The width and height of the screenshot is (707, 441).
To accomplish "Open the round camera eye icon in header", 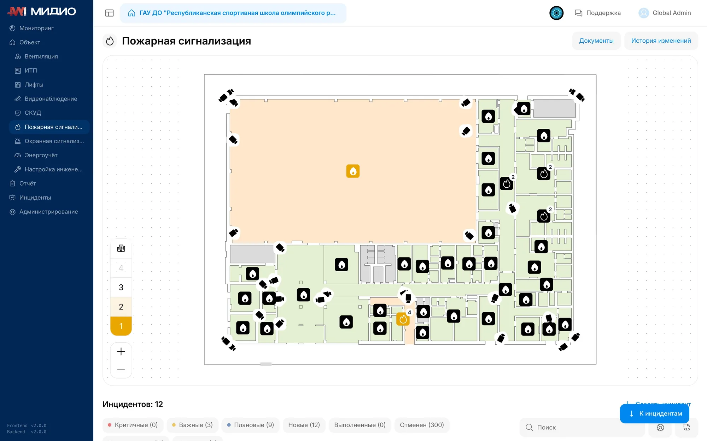I will [x=556, y=13].
